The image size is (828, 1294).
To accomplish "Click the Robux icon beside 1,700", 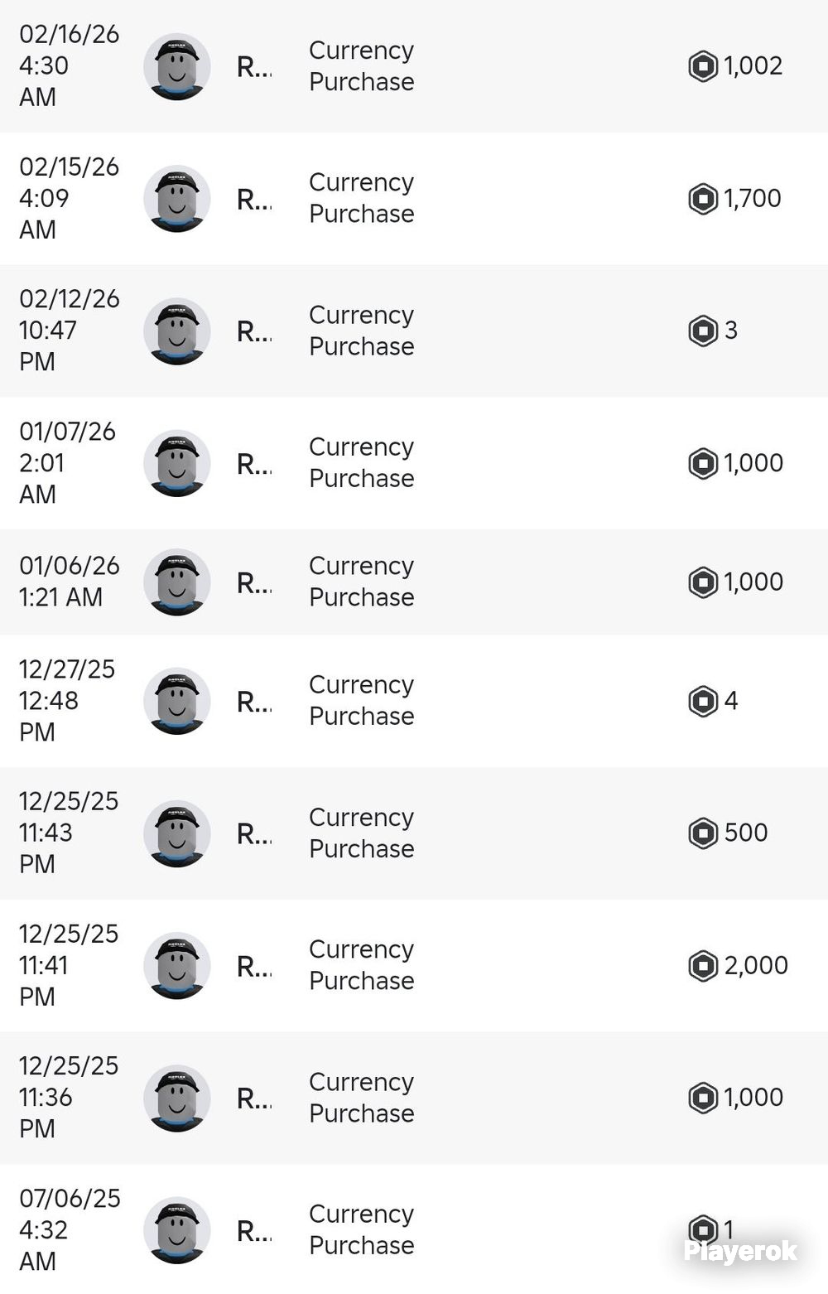I will [703, 199].
